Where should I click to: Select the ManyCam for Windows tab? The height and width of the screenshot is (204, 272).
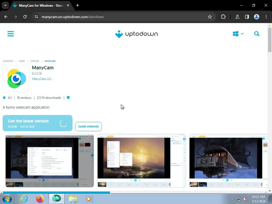click(x=41, y=6)
